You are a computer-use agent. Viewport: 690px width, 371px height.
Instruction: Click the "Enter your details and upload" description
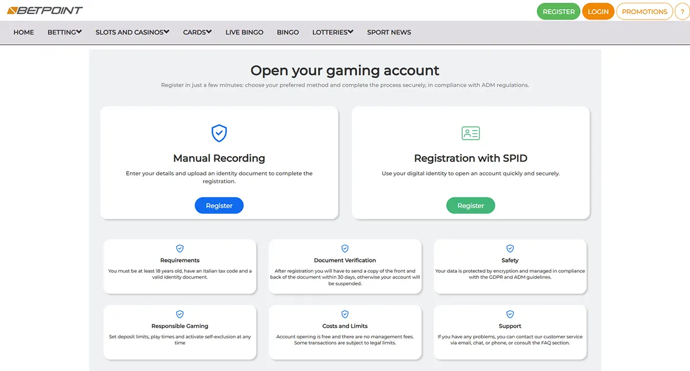(219, 177)
